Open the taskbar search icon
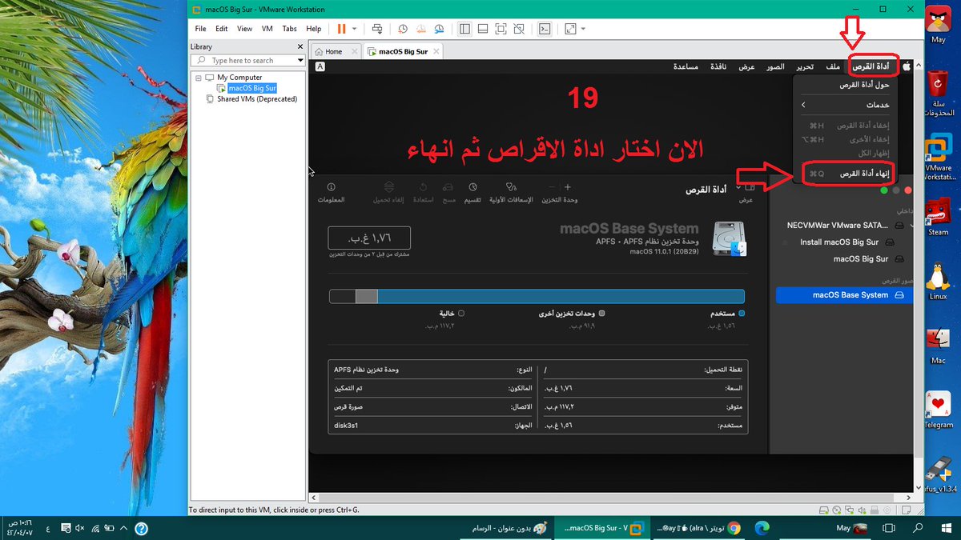Image resolution: width=961 pixels, height=540 pixels. pyautogui.click(x=917, y=529)
